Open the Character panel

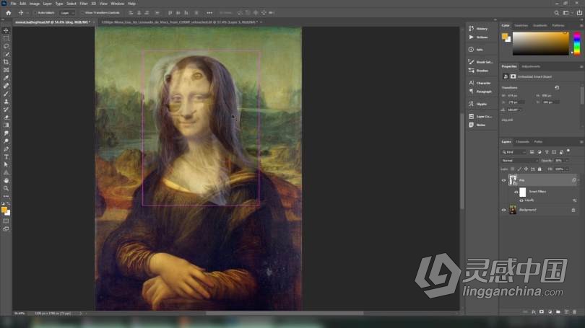(480, 83)
